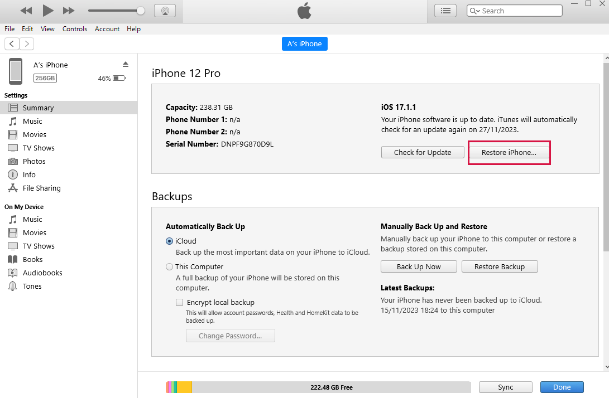Screen dimensions: 609x398
Task: Open the View menu
Action: point(47,28)
